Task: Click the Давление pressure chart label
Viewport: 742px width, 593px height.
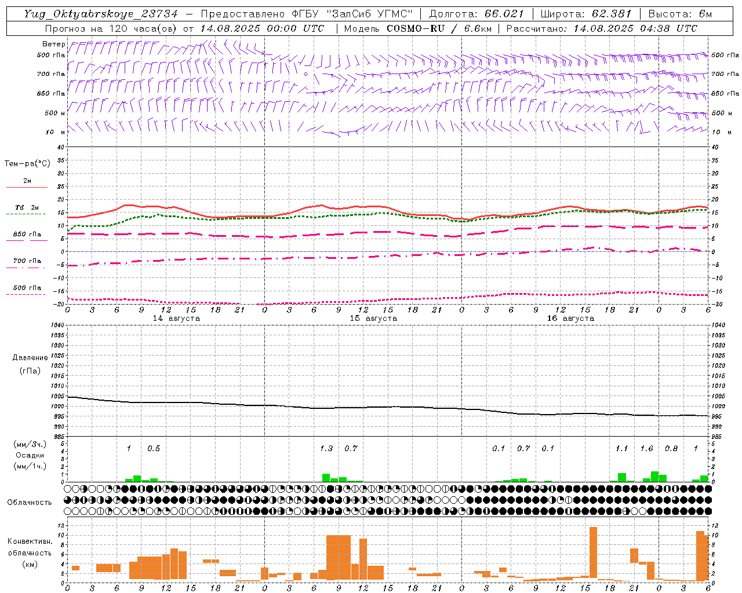Action: pos(30,357)
